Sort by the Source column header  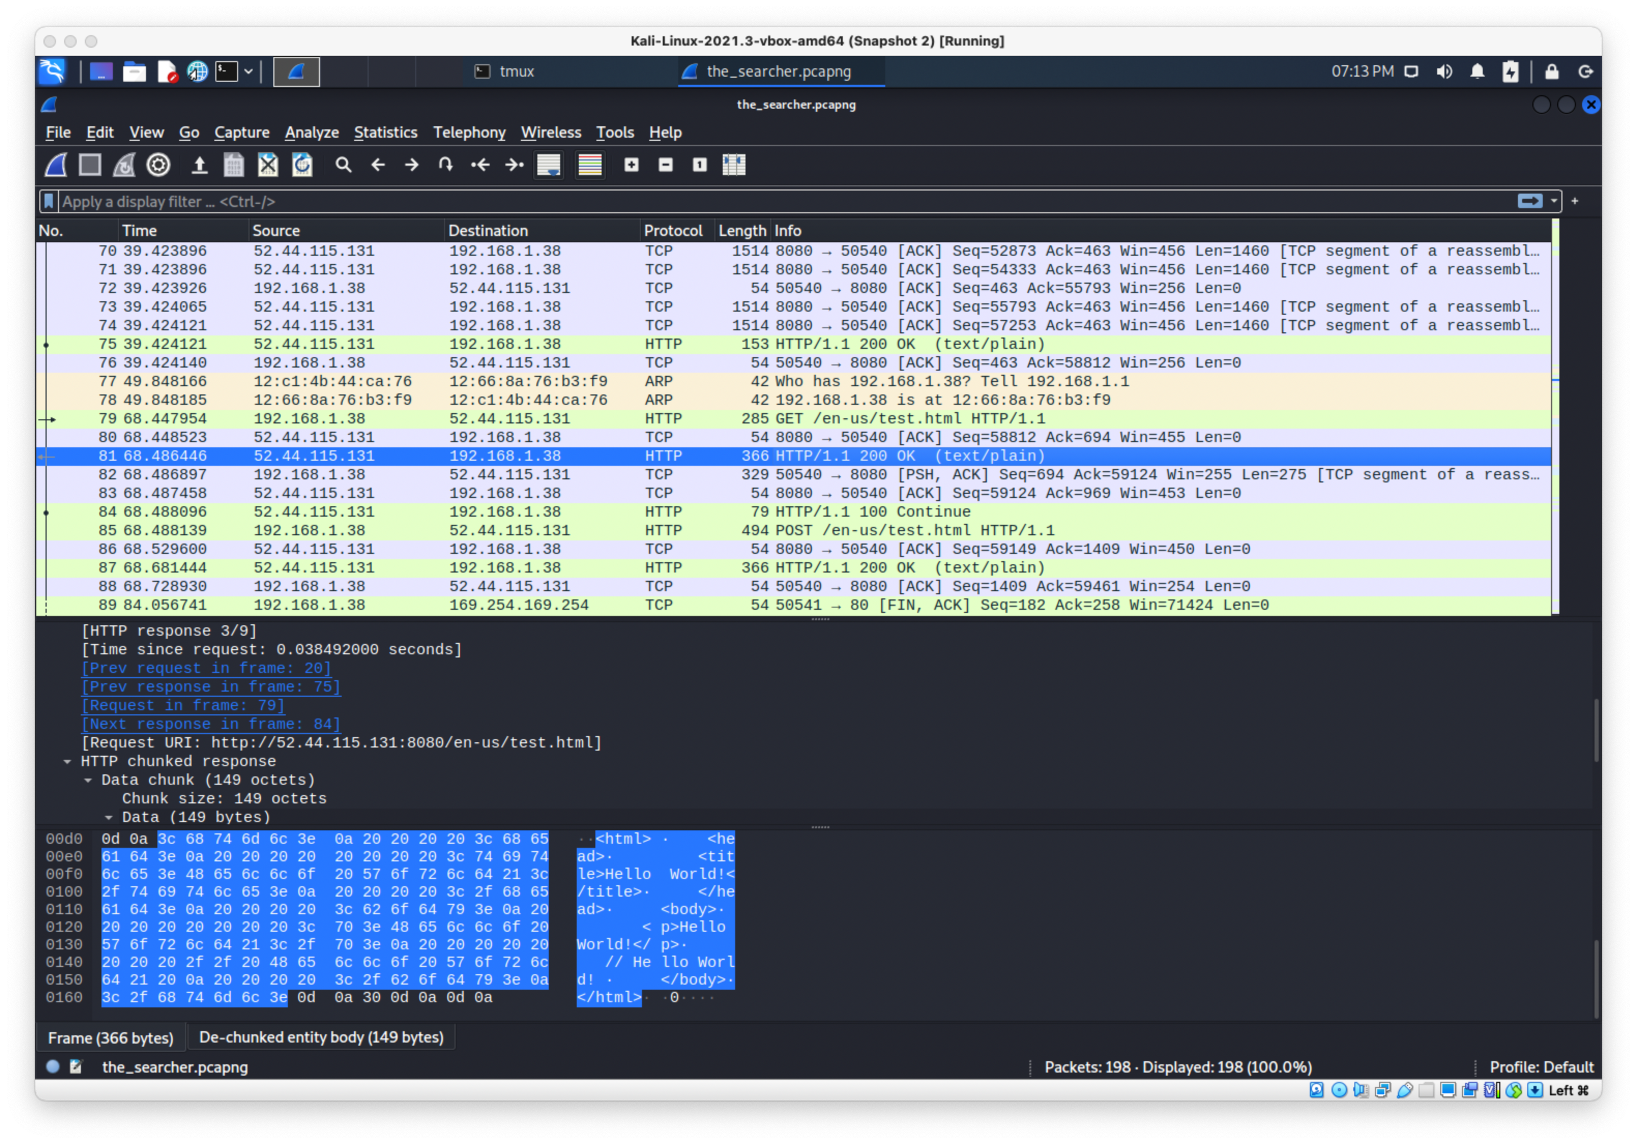(x=346, y=231)
